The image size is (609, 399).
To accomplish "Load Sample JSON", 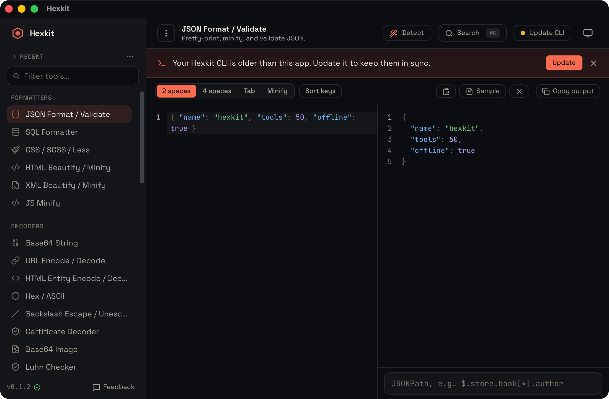I will click(x=483, y=91).
